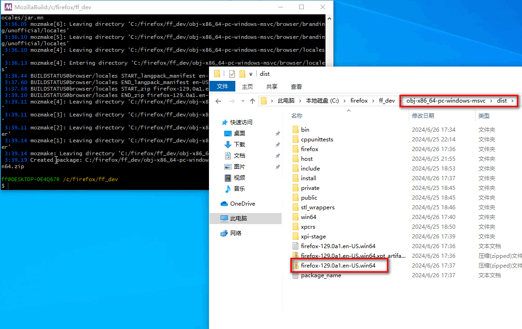
Task: Click the New Folder quick access icon
Action: coord(242,74)
